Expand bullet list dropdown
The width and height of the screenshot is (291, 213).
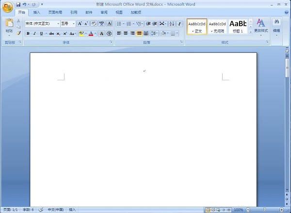(x=124, y=24)
